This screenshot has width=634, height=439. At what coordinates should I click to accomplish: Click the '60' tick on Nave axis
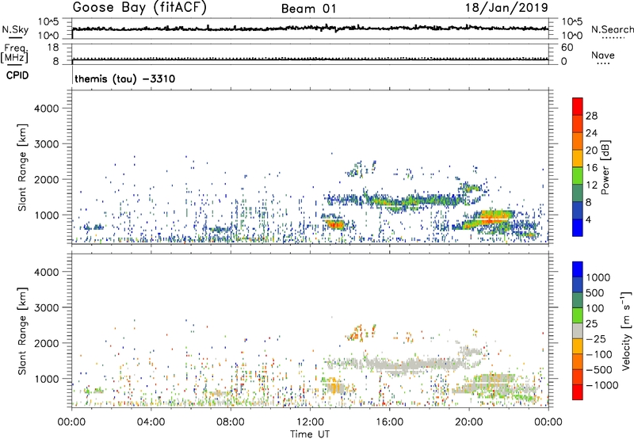pos(567,48)
